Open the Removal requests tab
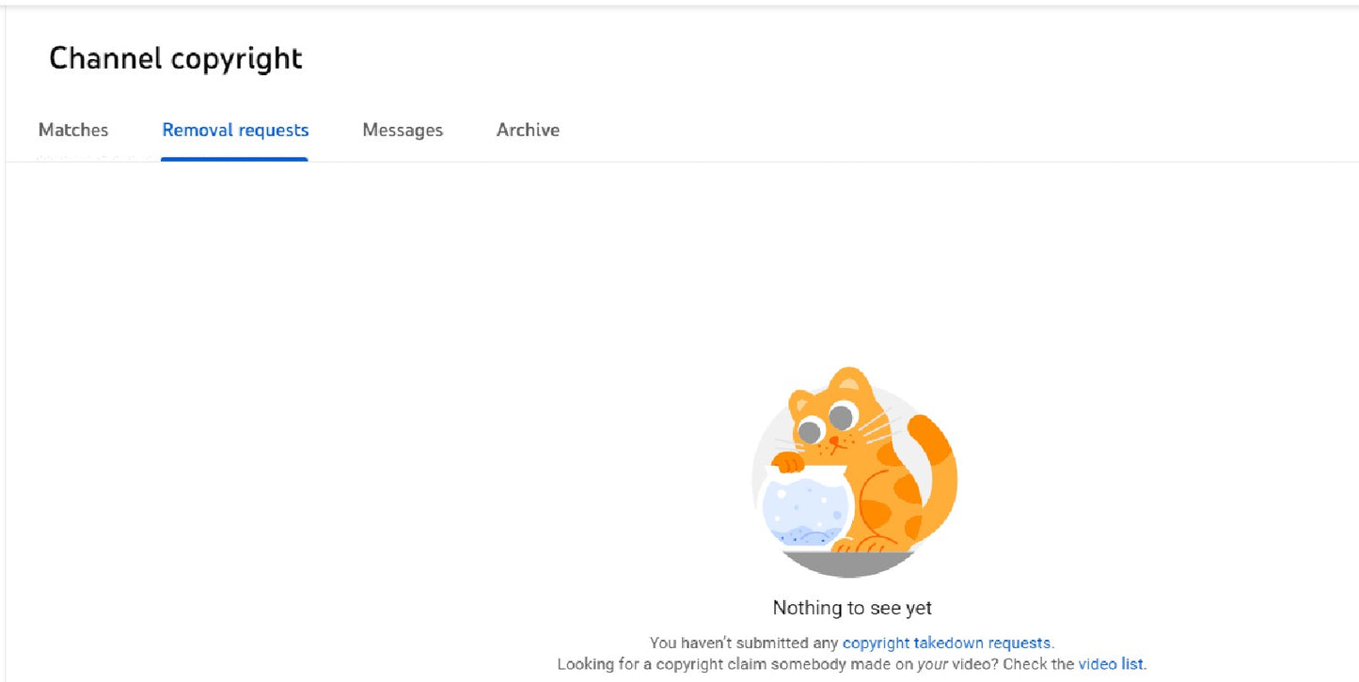This screenshot has height=682, width=1359. [x=235, y=130]
